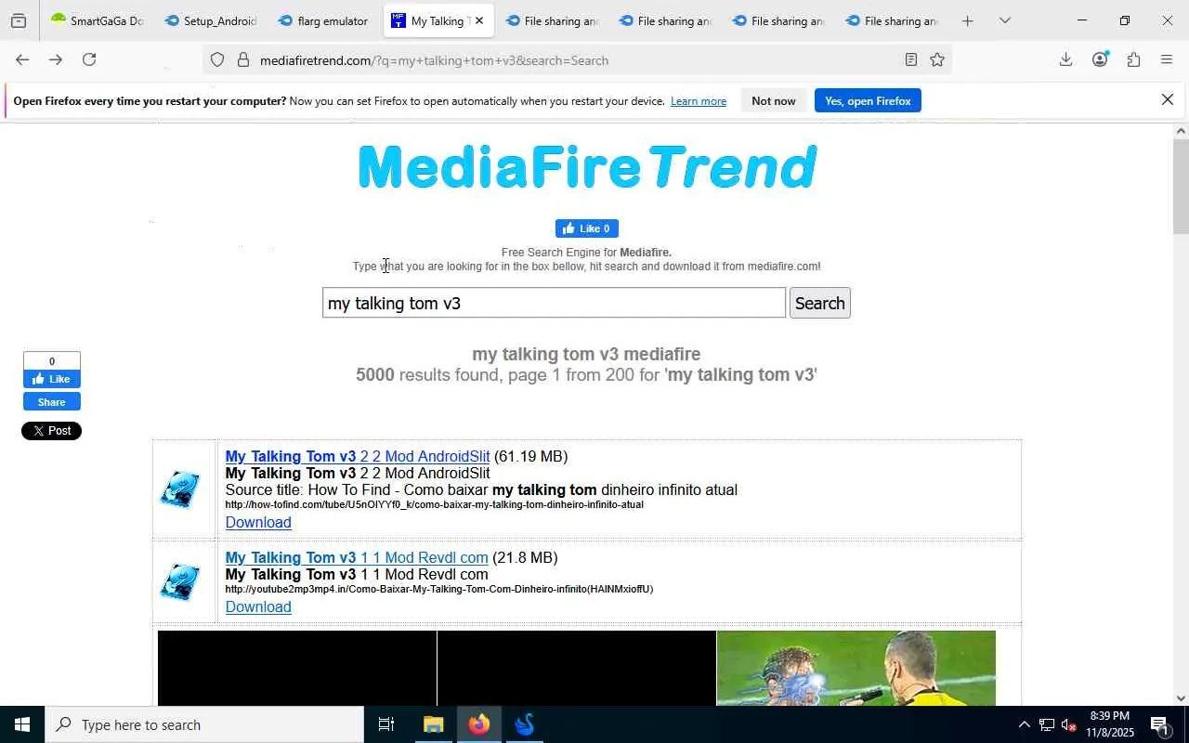Viewport: 1189px width, 743px height.
Task: Click the MediaFireTrend logo
Action: pyautogui.click(x=587, y=167)
